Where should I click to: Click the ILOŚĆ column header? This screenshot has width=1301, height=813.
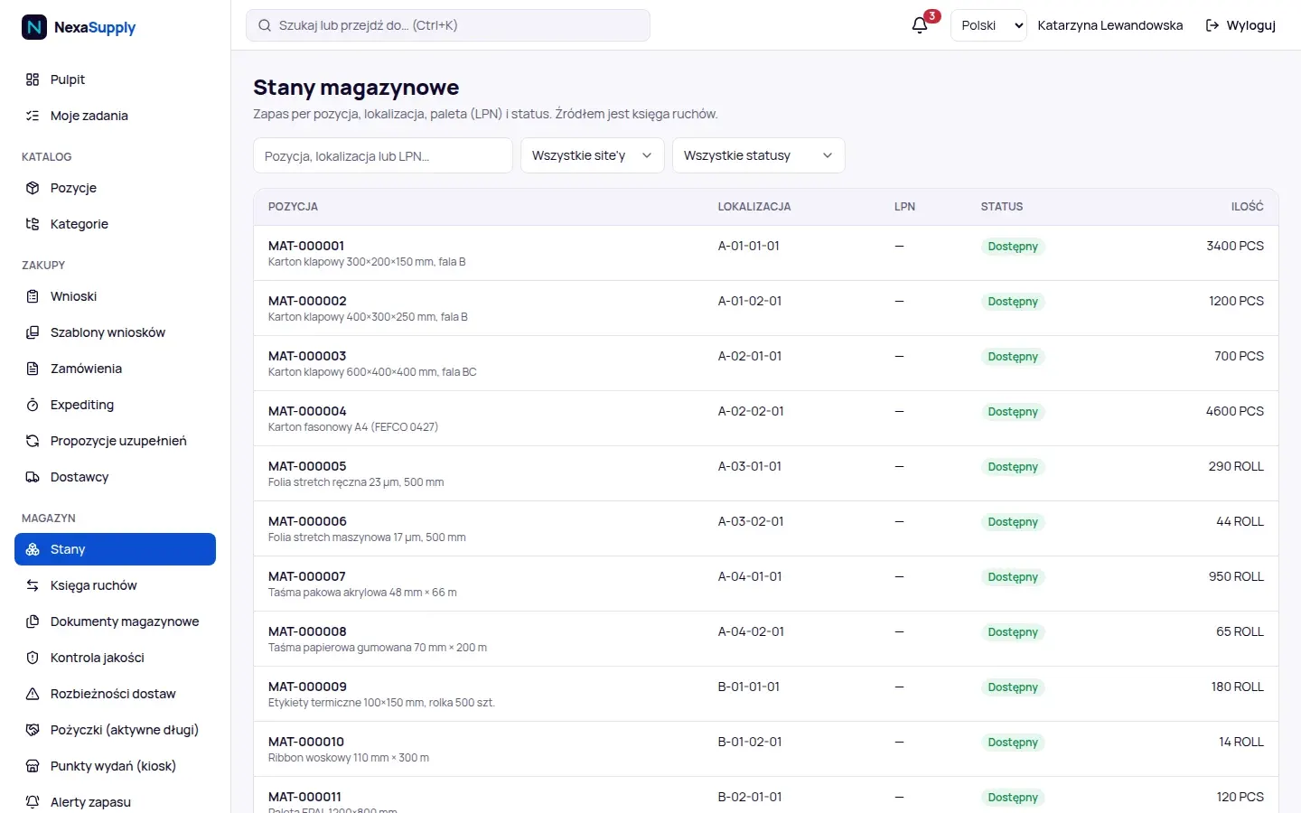coord(1247,207)
